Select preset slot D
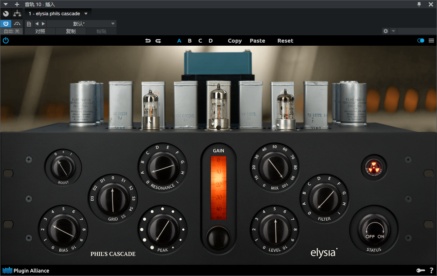The height and width of the screenshot is (276, 437). (x=211, y=41)
